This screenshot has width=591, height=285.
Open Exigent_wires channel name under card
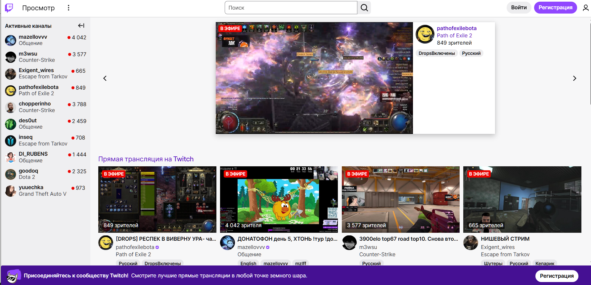498,247
